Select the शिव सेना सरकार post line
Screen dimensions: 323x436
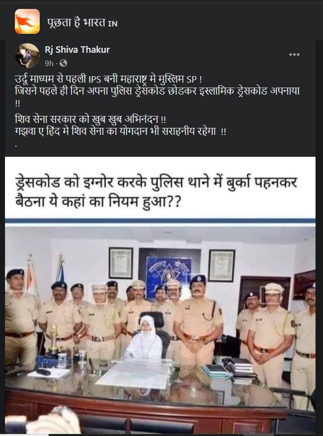pos(90,119)
